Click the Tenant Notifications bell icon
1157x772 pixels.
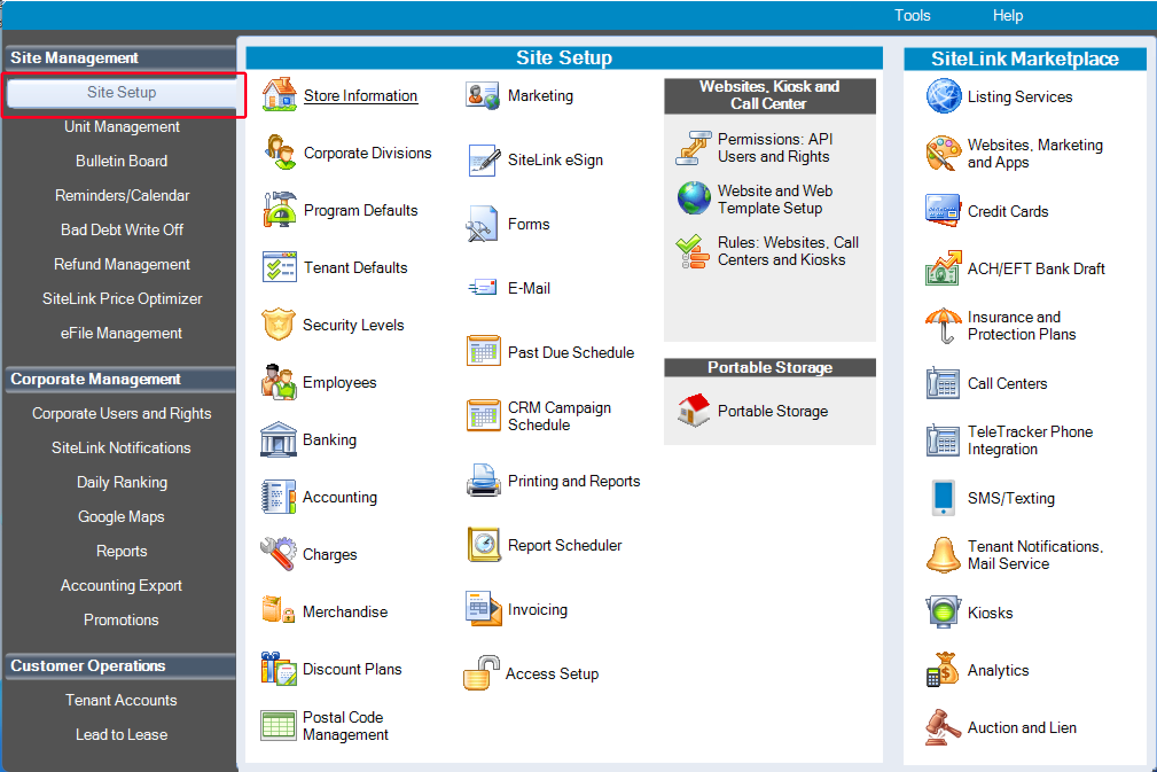tap(943, 555)
